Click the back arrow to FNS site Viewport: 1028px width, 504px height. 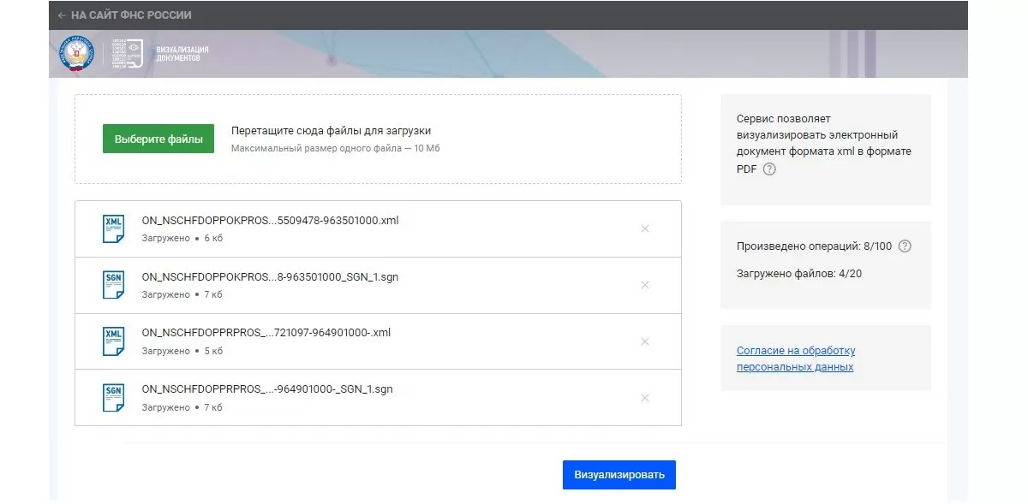pyautogui.click(x=62, y=15)
